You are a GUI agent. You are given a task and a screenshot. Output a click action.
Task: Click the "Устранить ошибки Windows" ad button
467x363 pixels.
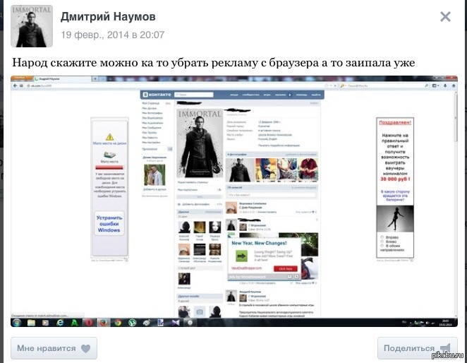point(109,223)
